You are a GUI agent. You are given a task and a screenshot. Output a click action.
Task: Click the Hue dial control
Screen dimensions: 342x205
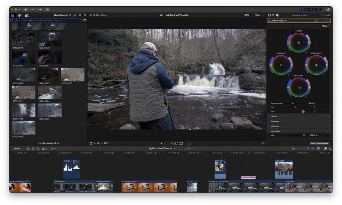point(303,112)
